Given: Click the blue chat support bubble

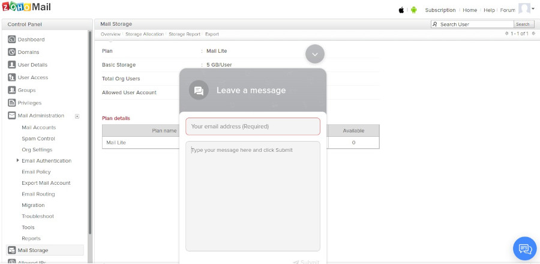Looking at the screenshot, I should tap(525, 248).
